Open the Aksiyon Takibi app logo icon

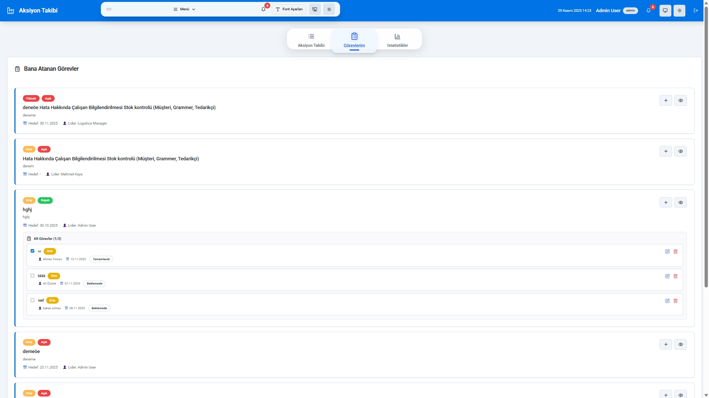[10, 10]
